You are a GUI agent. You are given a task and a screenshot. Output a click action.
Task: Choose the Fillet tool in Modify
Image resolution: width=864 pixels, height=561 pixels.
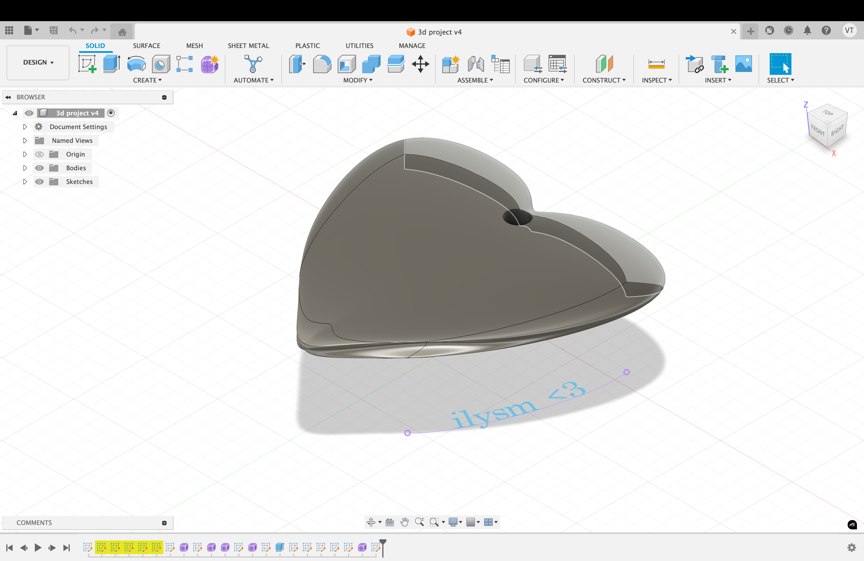[x=322, y=64]
